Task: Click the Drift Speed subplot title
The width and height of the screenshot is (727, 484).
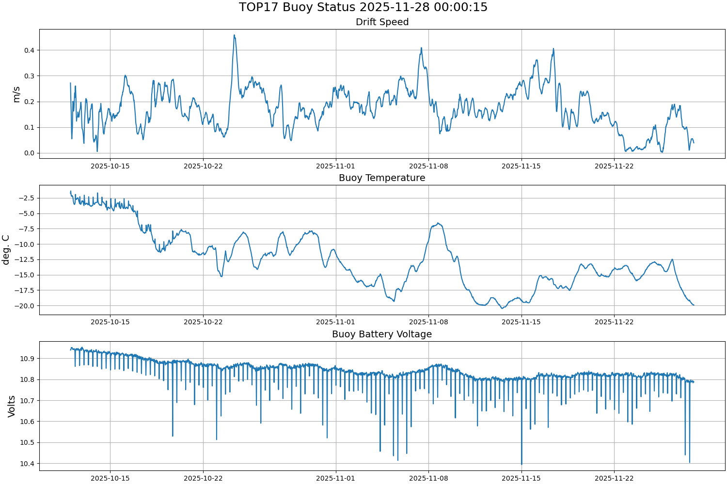Action: pos(382,22)
